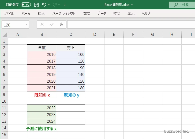Click the formula bar Enter checkmark icon
This screenshot has height=139, width=195.
[x=52, y=24]
